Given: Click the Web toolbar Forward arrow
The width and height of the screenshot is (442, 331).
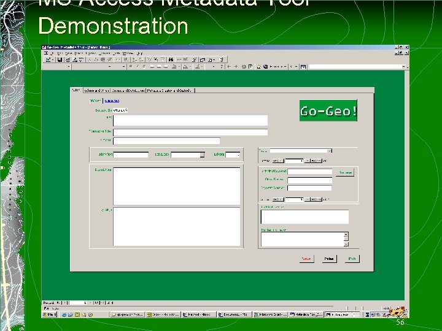Looking at the screenshot, I should 236,67.
